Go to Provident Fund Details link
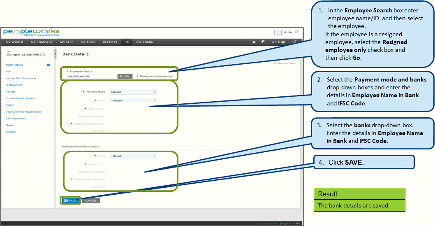The width and height of the screenshot is (435, 226). [20, 98]
